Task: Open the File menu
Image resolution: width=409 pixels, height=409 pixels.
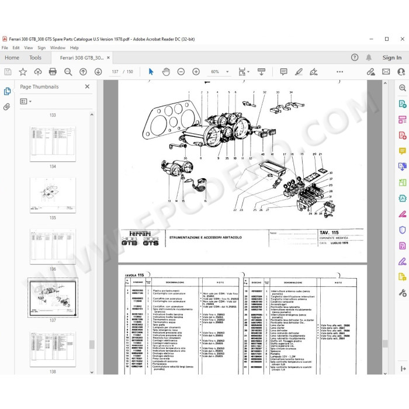Action: 5,48
